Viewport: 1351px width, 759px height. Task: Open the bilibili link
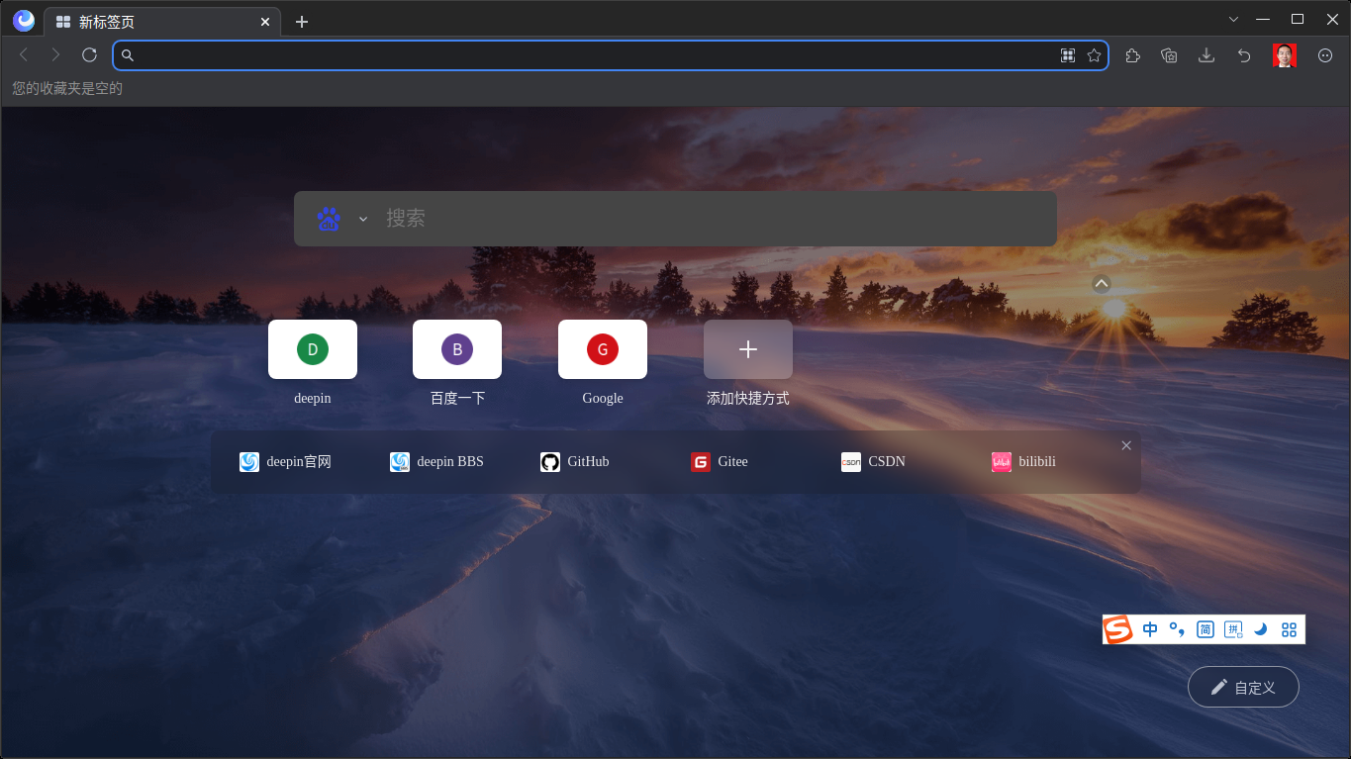pyautogui.click(x=1023, y=462)
